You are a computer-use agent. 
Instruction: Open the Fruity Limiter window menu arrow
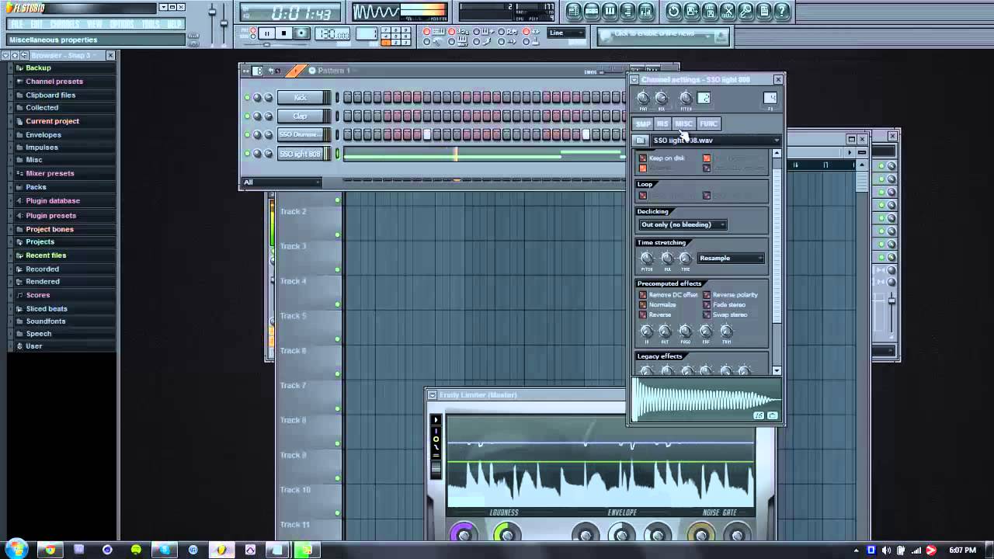click(x=432, y=395)
